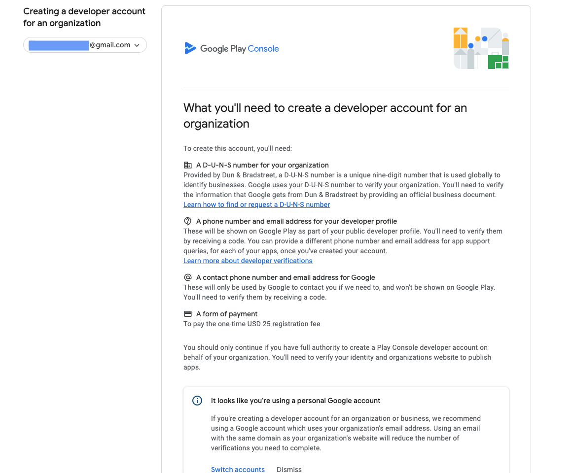Click the Switch accounts link
The width and height of the screenshot is (571, 473).
[x=238, y=470]
